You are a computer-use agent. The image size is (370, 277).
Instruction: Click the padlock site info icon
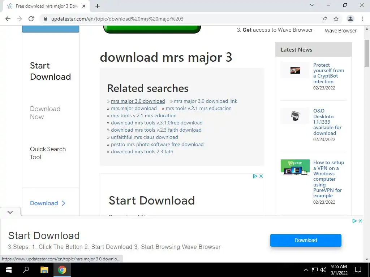[46, 19]
